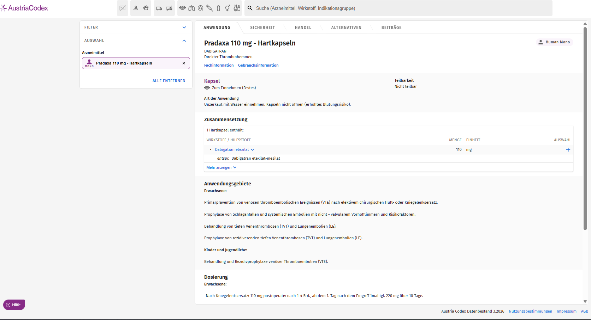Click the Nicht teilbar value

(406, 86)
